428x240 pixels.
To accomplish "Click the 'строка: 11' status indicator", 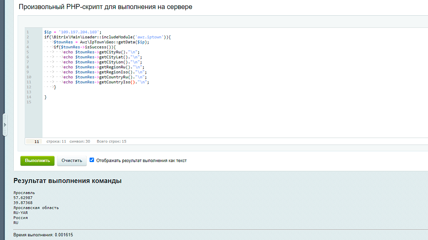I will point(56,141).
